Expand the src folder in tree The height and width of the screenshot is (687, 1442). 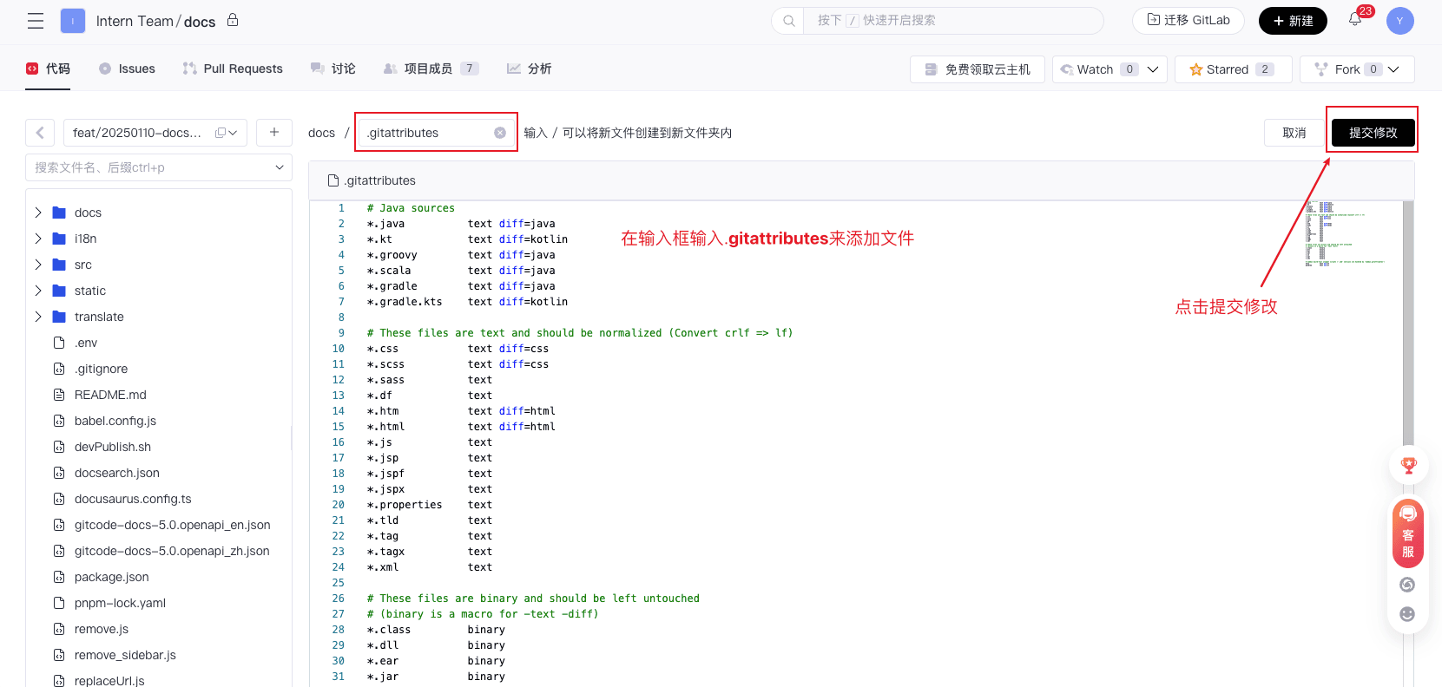pyautogui.click(x=38, y=265)
